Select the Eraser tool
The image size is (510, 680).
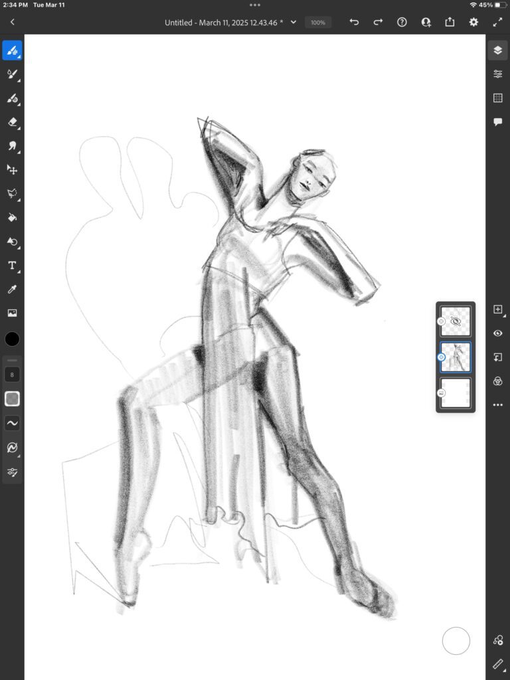12,122
